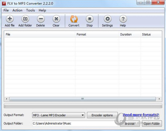Screen dimensions: 166x131
Task: Maximize the converter window
Action: click(148, 2)
